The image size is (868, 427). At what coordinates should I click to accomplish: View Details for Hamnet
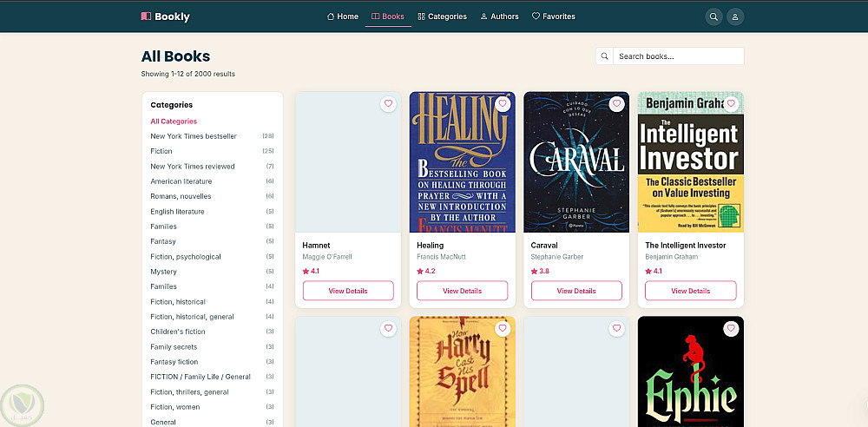coord(348,291)
